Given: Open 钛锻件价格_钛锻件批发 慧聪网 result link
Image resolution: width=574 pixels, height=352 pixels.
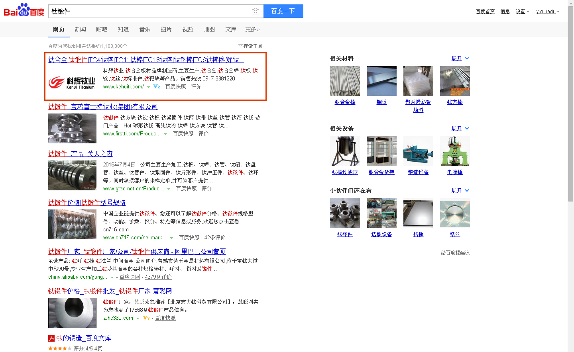Looking at the screenshot, I should 110,291.
